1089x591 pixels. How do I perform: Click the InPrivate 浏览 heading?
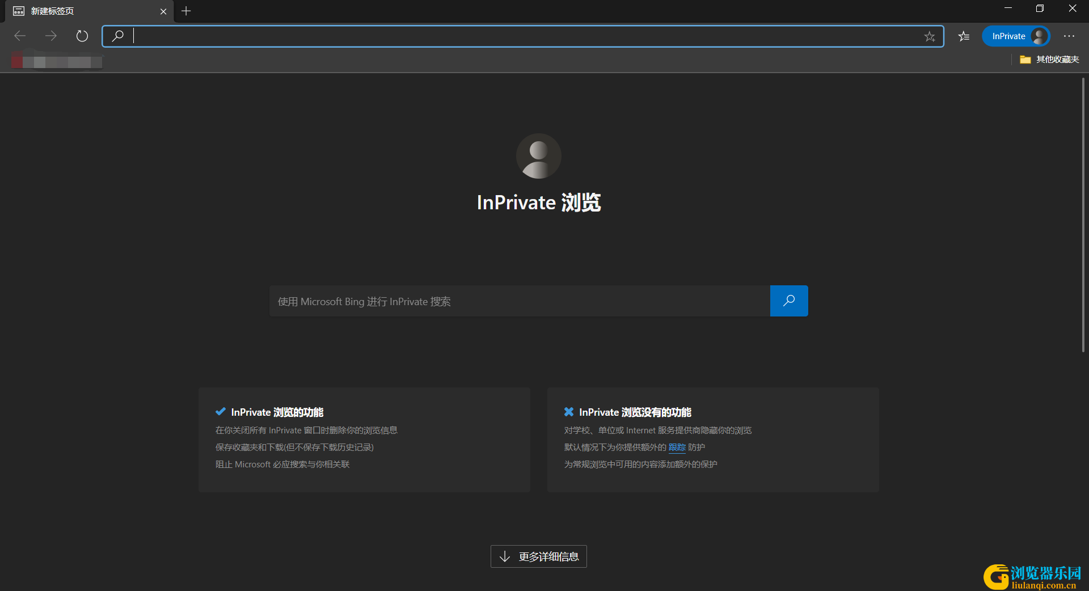point(539,202)
